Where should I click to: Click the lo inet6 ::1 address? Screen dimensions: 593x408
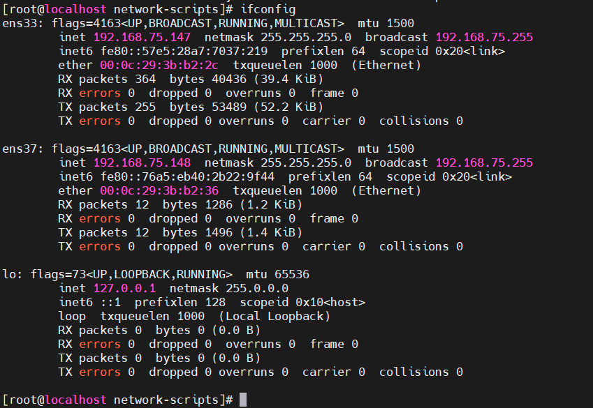click(110, 302)
